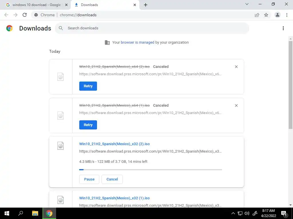
Task: Open Windows taskbar search
Action: (21, 213)
